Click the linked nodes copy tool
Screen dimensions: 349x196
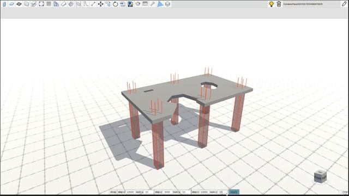(x=108, y=4)
